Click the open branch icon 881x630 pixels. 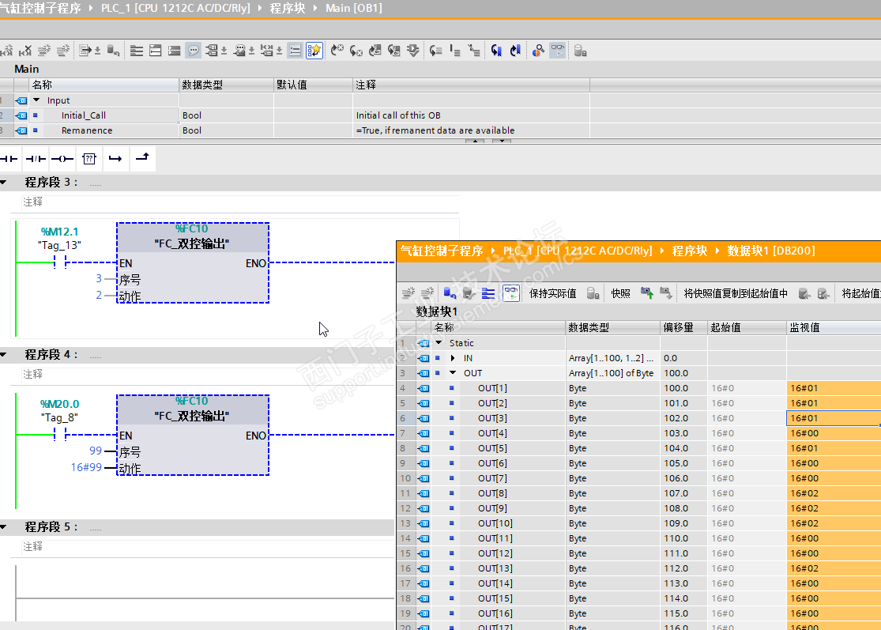pos(115,159)
